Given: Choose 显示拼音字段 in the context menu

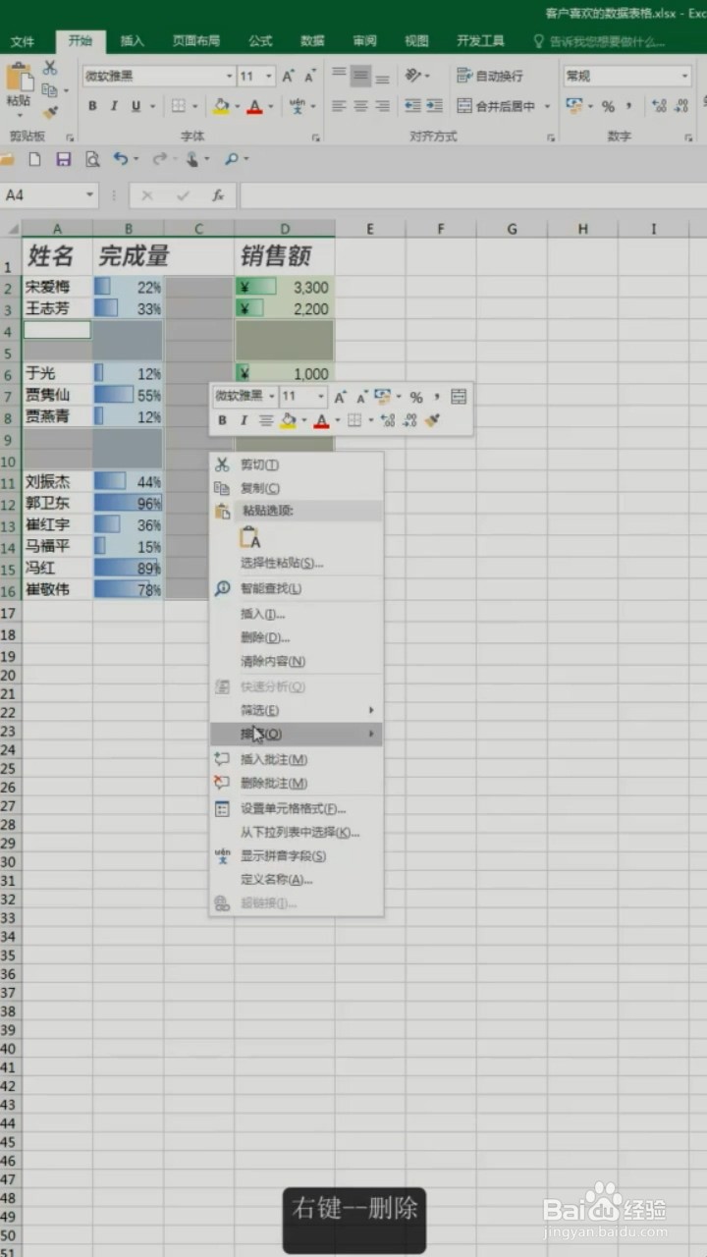Looking at the screenshot, I should click(296, 855).
